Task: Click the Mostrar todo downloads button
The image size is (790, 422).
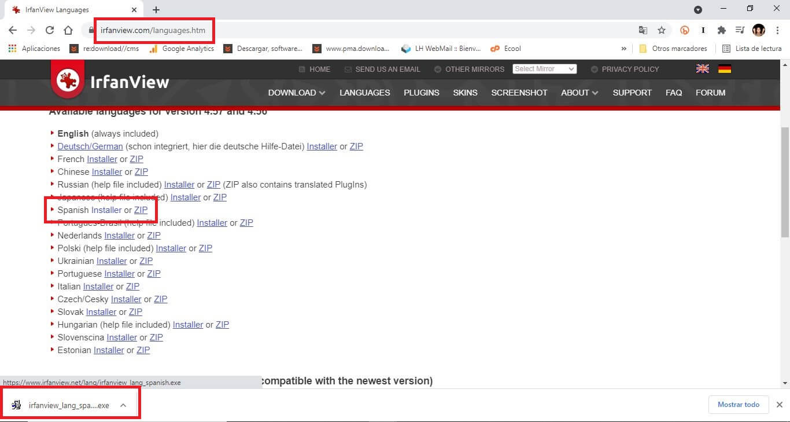Action: (x=739, y=405)
